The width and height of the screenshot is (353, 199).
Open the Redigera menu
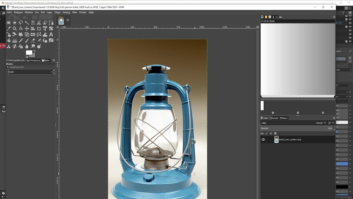coord(18,12)
